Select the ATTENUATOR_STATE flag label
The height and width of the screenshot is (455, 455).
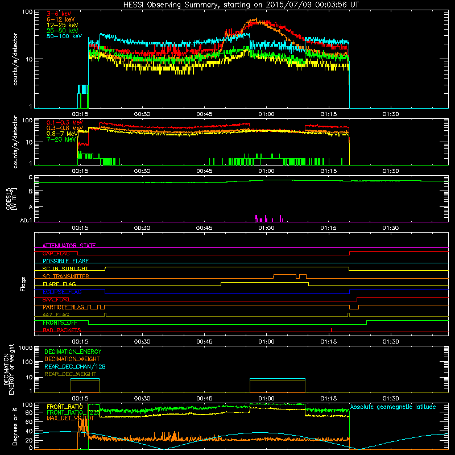69,246
